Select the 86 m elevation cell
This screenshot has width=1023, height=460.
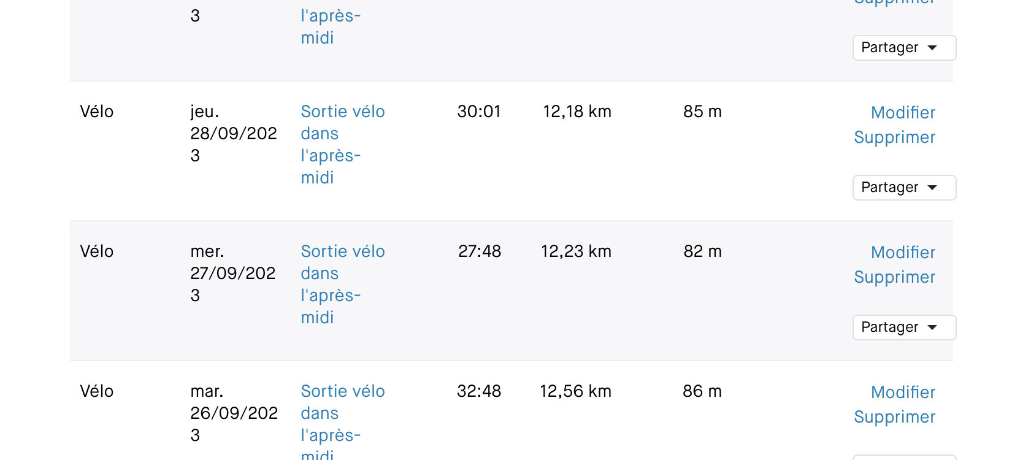[702, 391]
